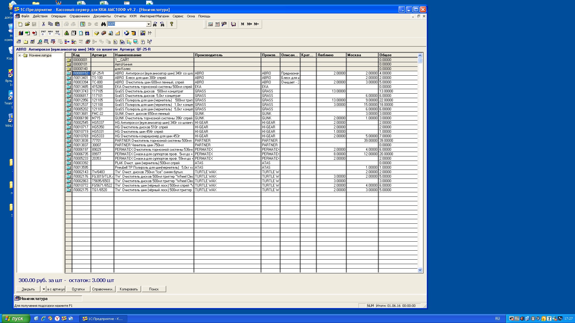Click the ПКО cash order icon
The height and width of the screenshot is (323, 575).
coord(57,33)
